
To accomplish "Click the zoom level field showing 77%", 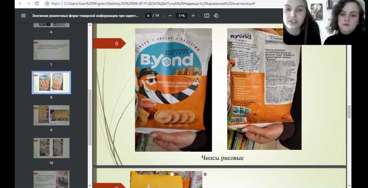I will coord(181,16).
